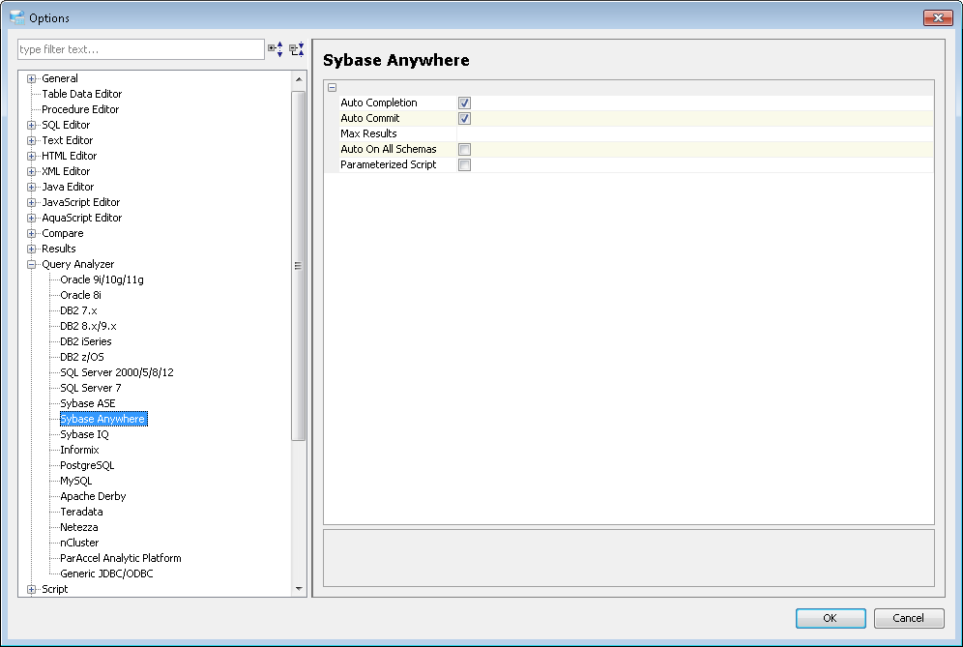Expand the Compare node
This screenshot has height=647, width=963.
tap(31, 233)
